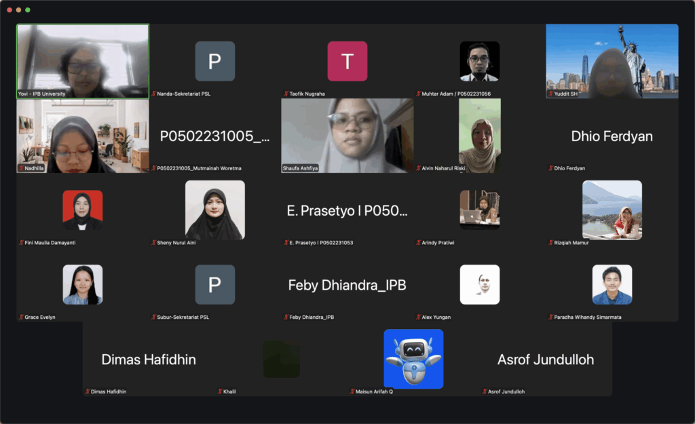Click the muted microphone icon by Asrof Jundulloh's name label
This screenshot has height=424, width=695.
(485, 391)
